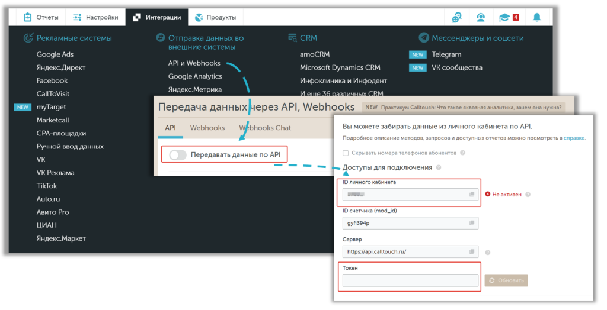Open the Отчеты menu tab
The image size is (607, 310).
41,17
